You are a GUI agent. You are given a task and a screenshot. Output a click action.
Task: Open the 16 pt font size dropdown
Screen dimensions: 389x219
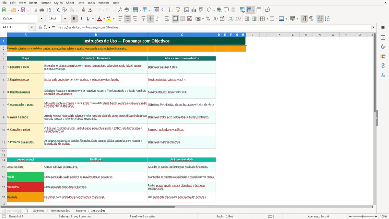coord(65,19)
